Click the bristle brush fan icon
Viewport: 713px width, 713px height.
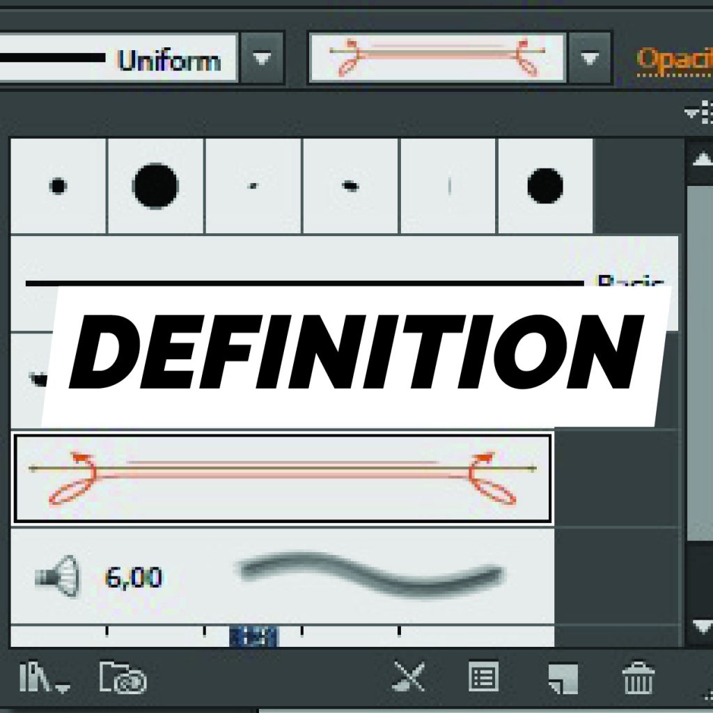(58, 576)
